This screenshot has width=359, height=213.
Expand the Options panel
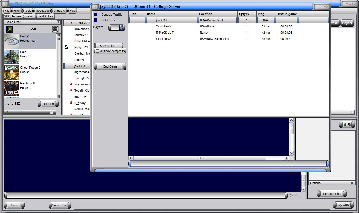click(x=353, y=183)
